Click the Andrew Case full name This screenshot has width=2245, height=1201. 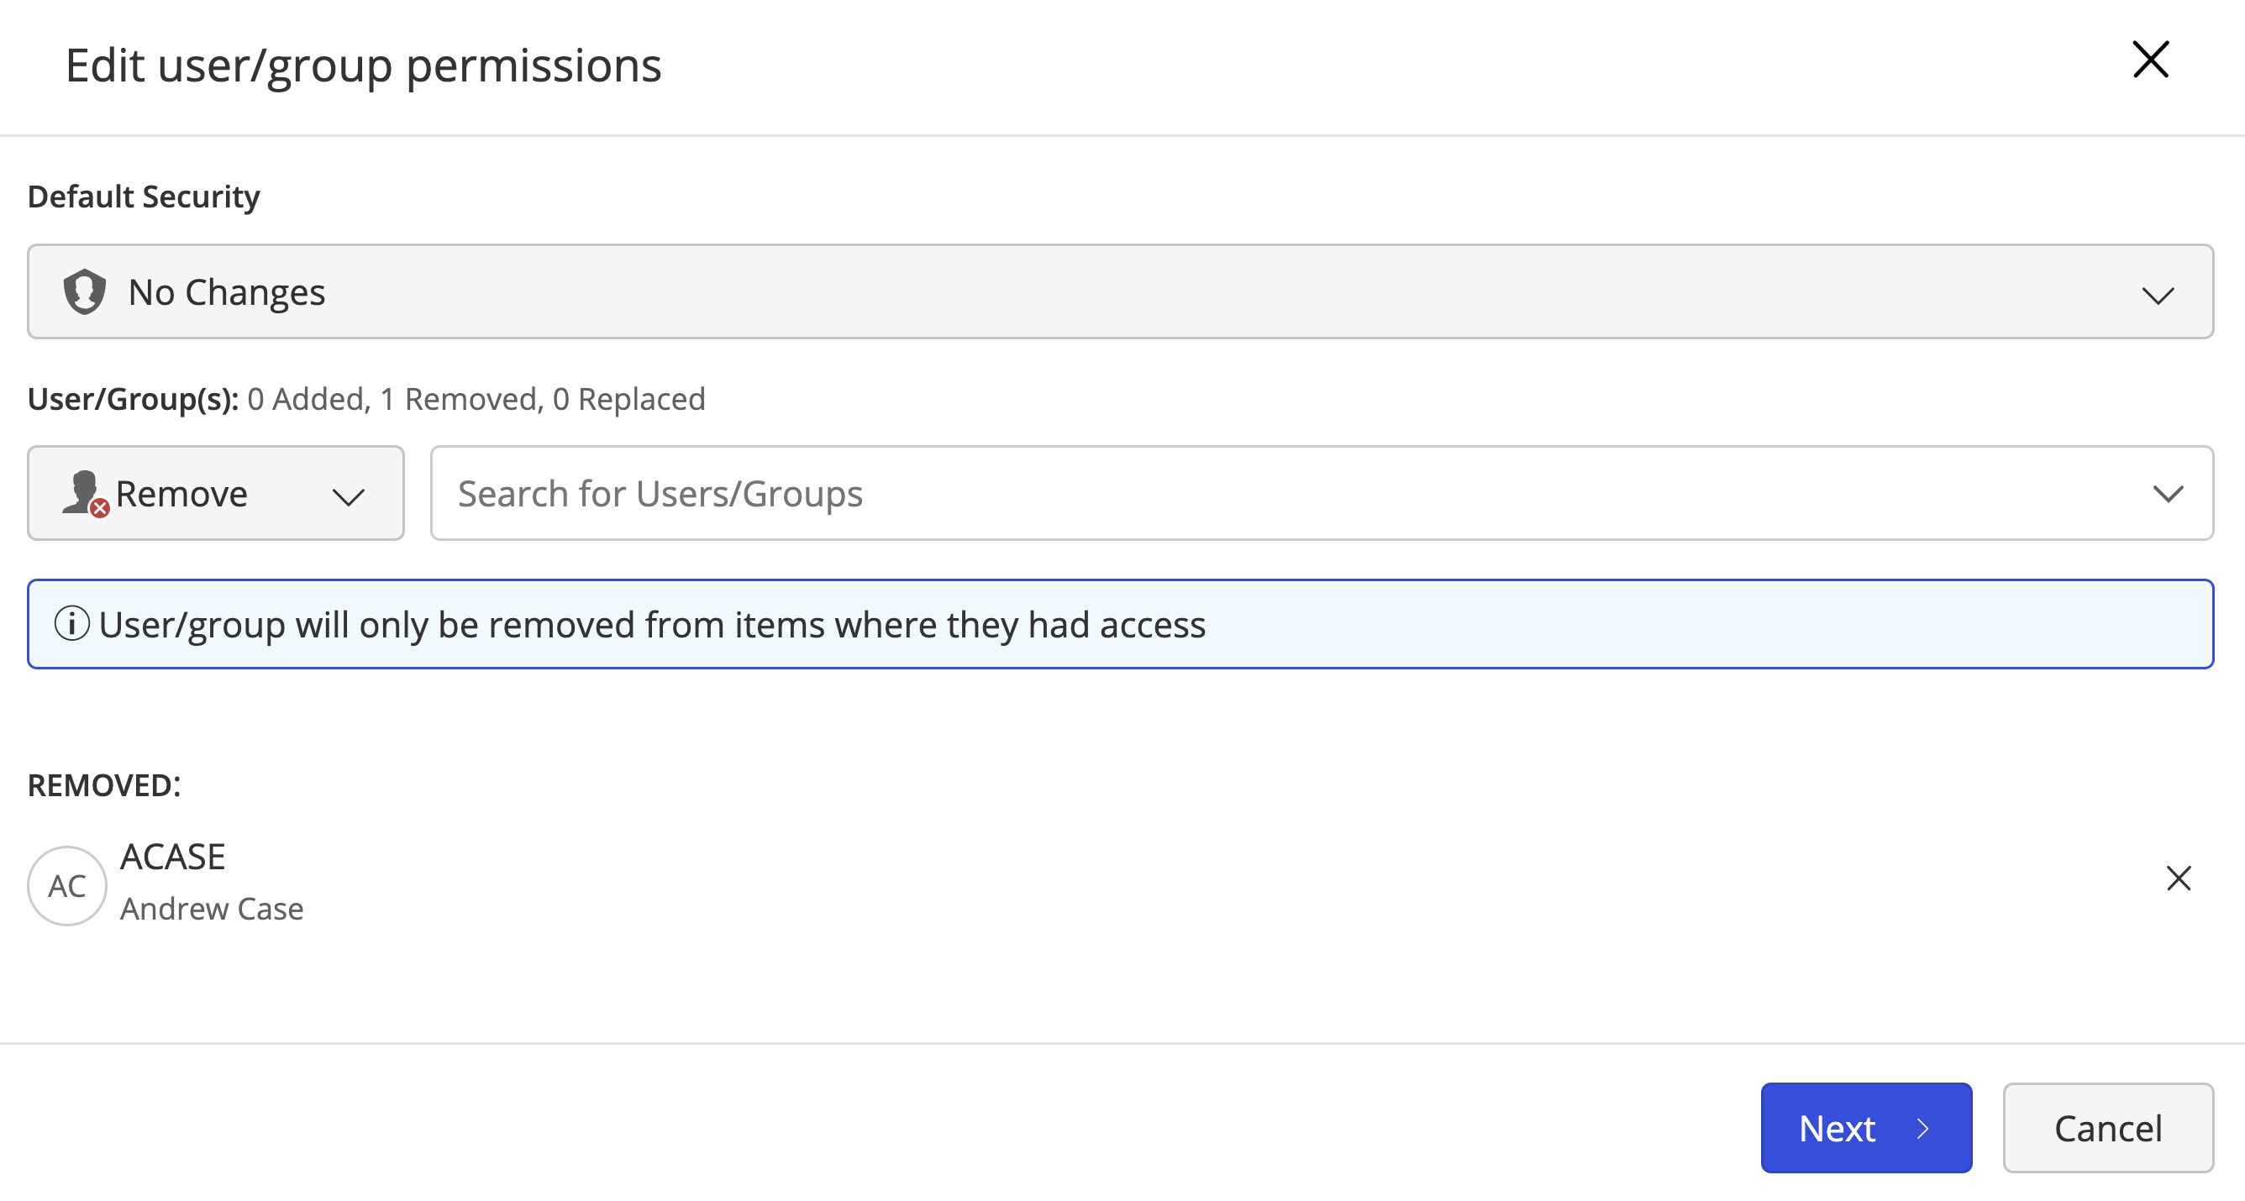212,909
